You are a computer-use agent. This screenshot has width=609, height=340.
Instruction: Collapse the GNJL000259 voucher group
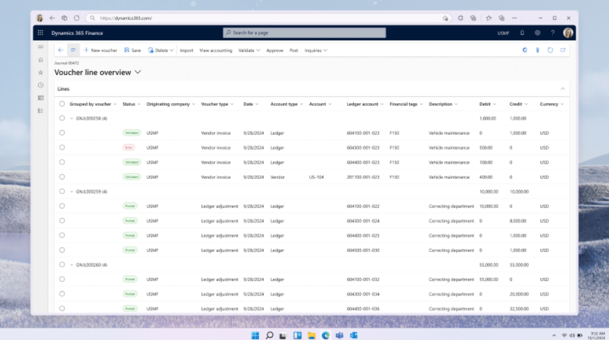pyautogui.click(x=72, y=191)
